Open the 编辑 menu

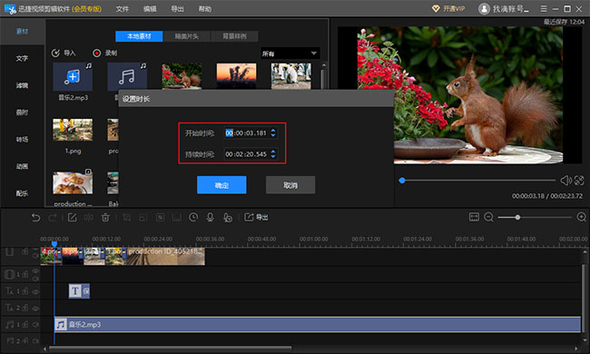click(150, 9)
